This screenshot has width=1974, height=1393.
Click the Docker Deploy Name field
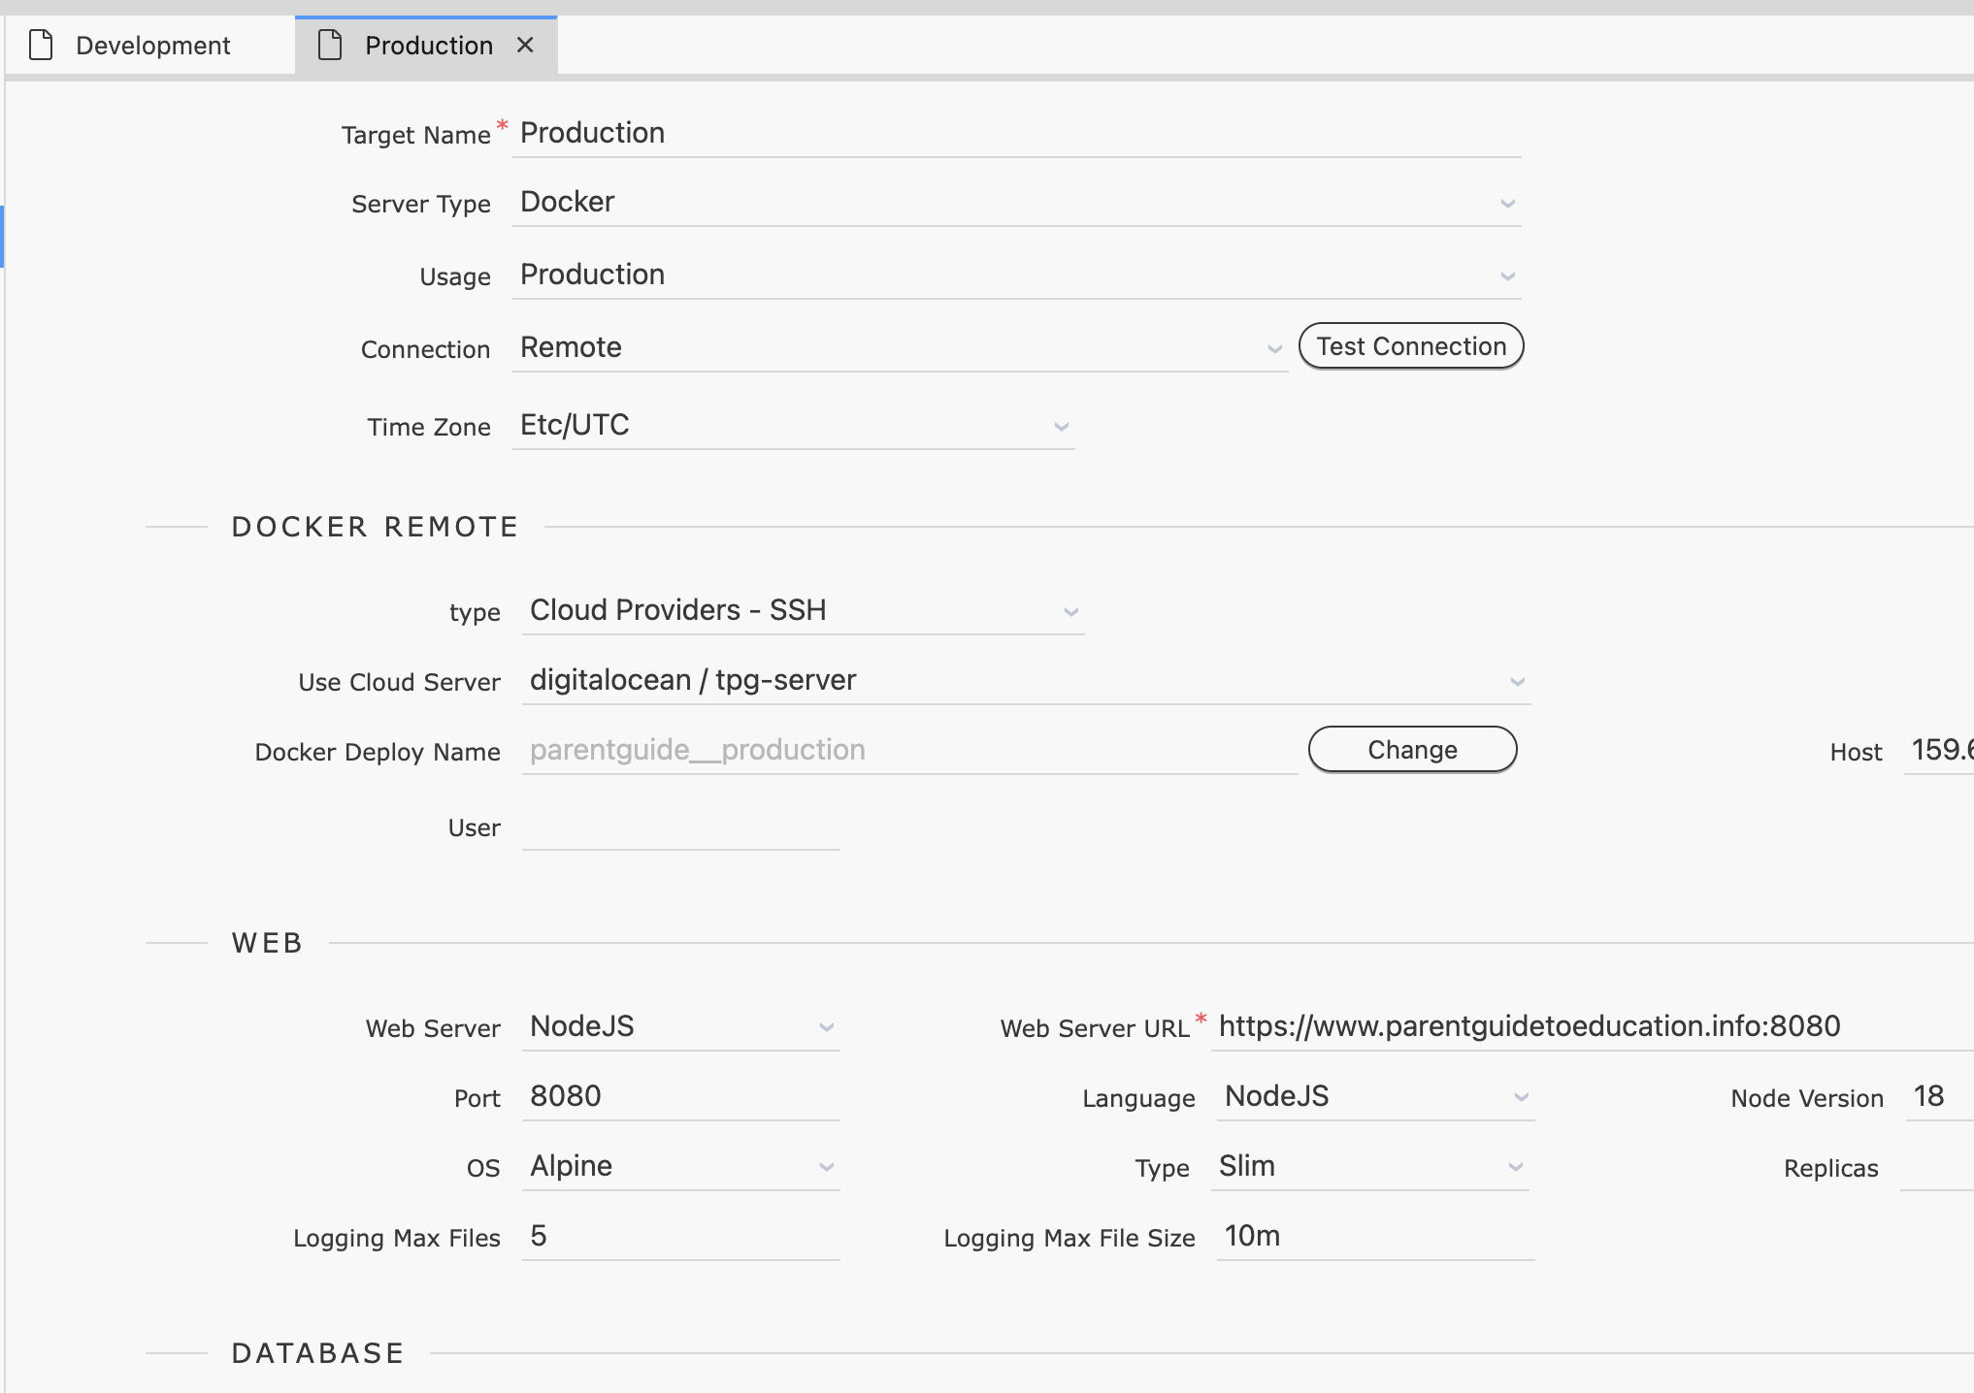(x=909, y=750)
